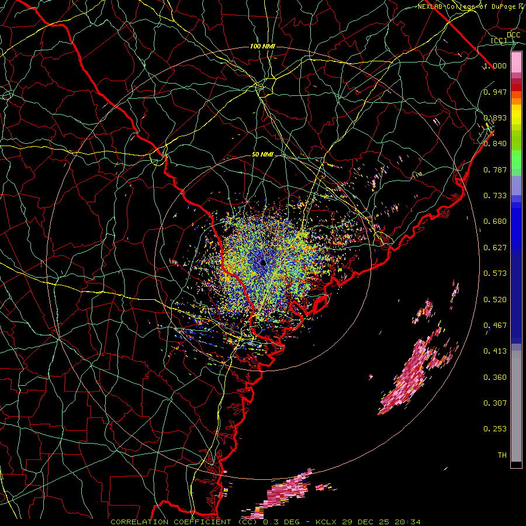Click the 0.413 legend value
This screenshot has height=526, width=526.
coord(495,351)
